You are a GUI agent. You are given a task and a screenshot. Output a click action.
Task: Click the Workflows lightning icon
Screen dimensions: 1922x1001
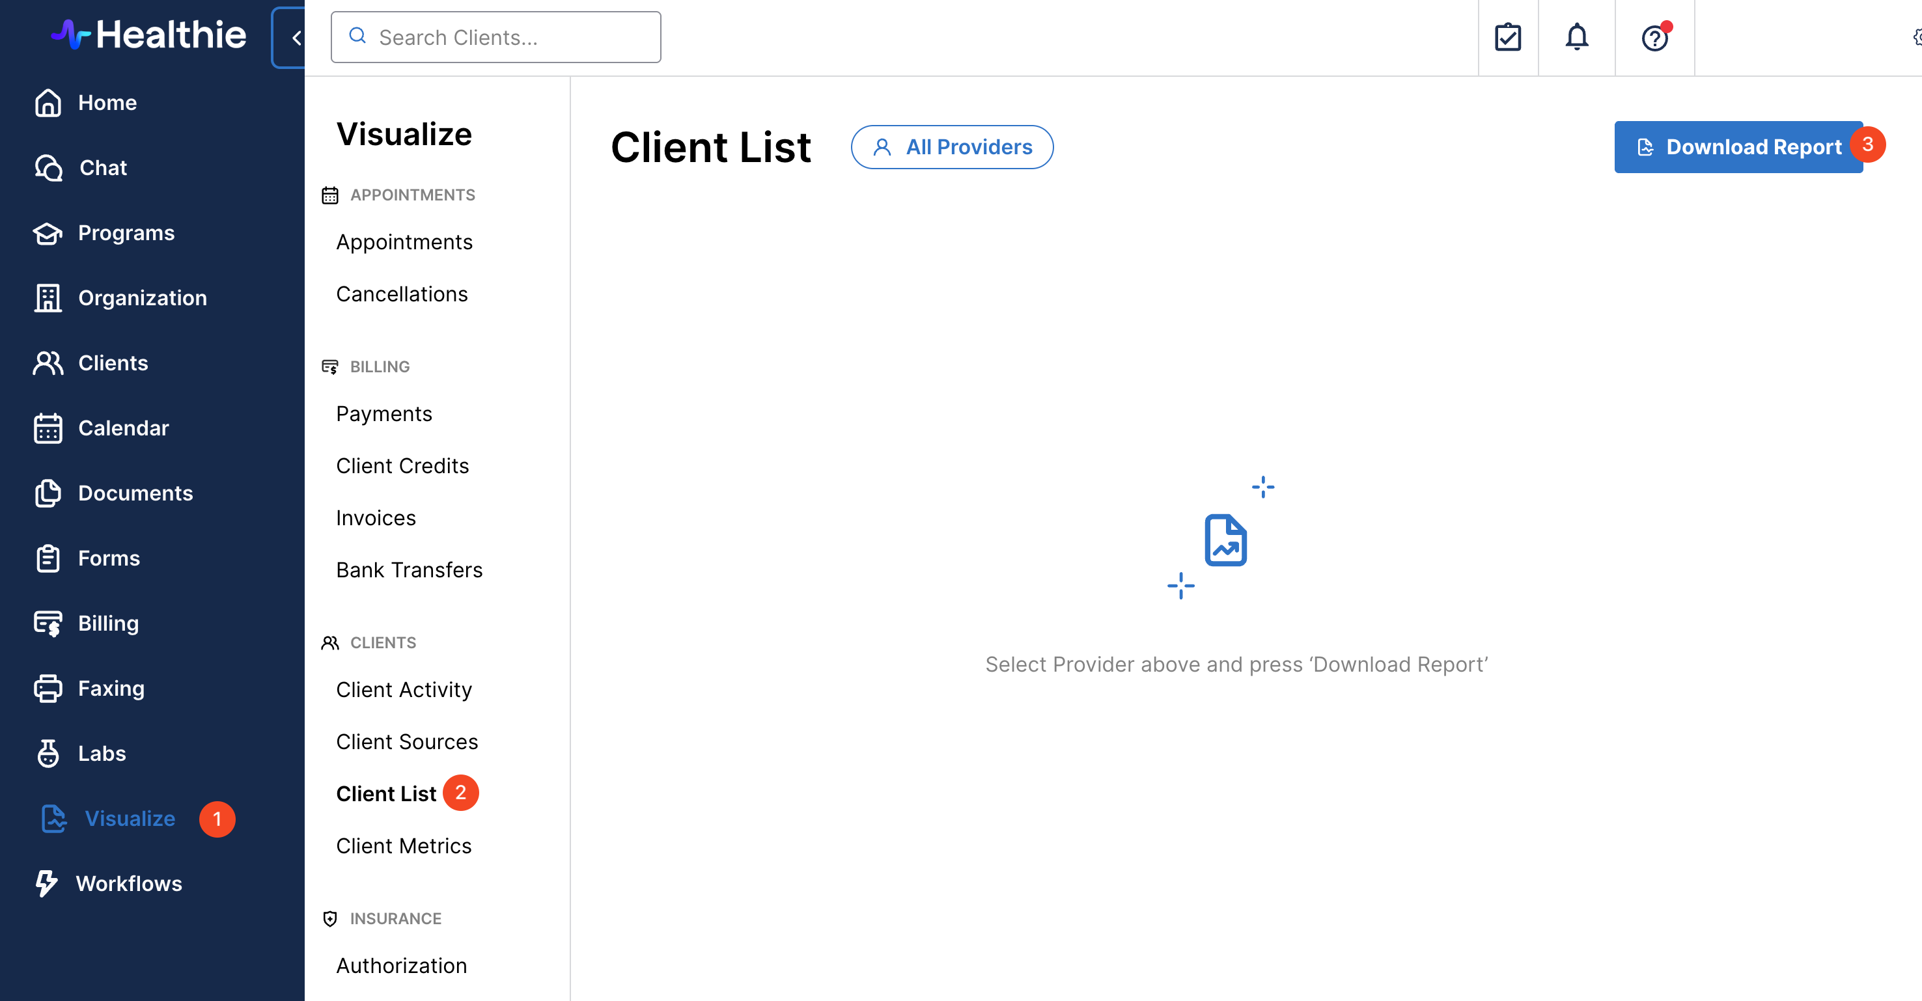pos(46,883)
